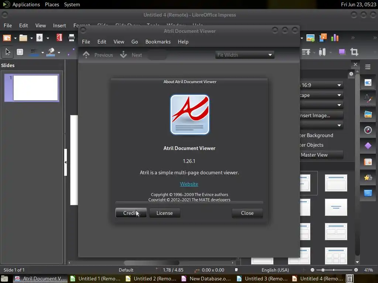This screenshot has width=378, height=283.
Task: Click the Insert Audio or Video icon
Action: (322, 38)
